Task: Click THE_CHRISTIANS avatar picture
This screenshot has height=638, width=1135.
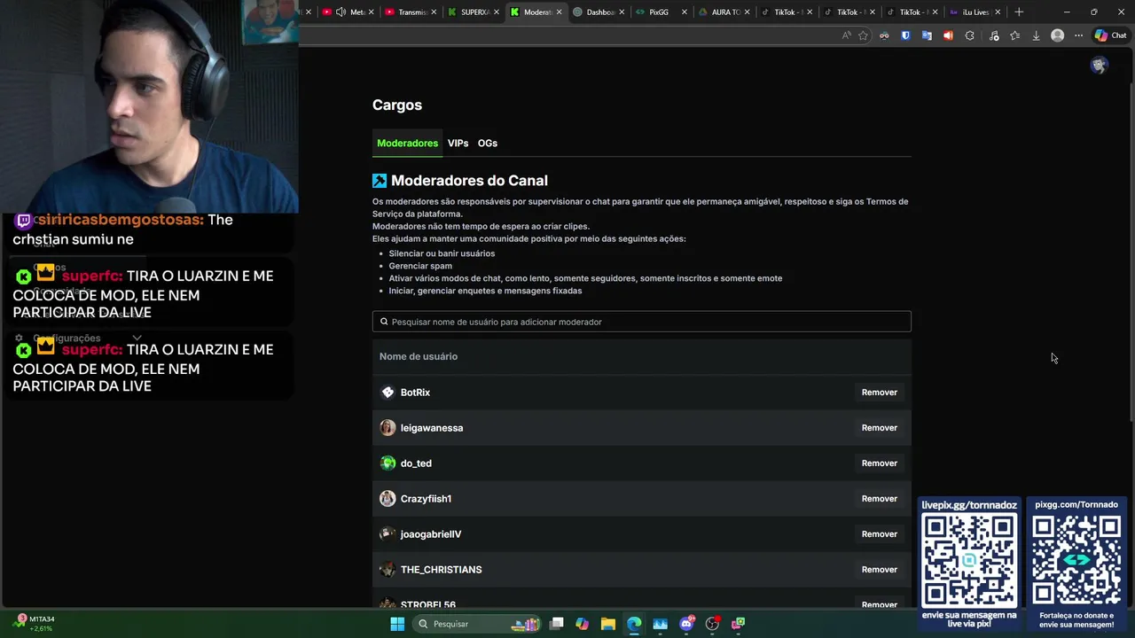Action: [387, 570]
